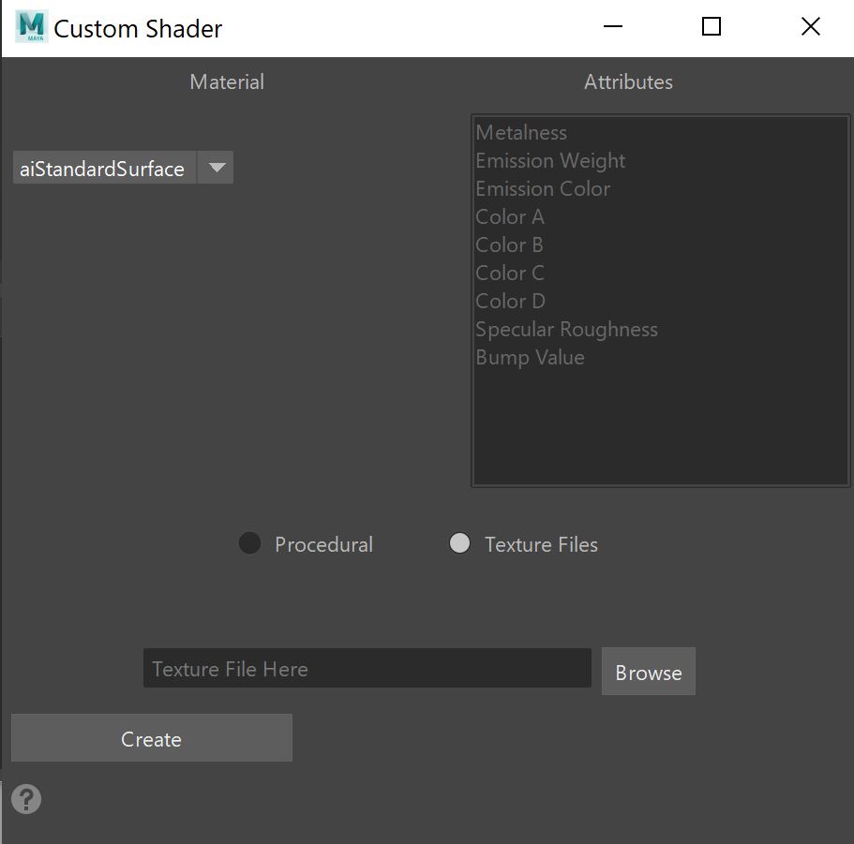The width and height of the screenshot is (854, 844).
Task: Select Specular Roughness attribute
Action: tap(566, 330)
